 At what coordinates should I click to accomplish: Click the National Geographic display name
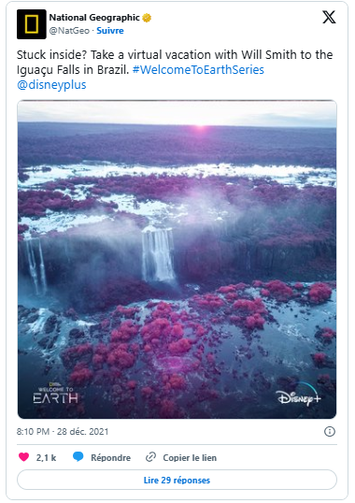94,18
